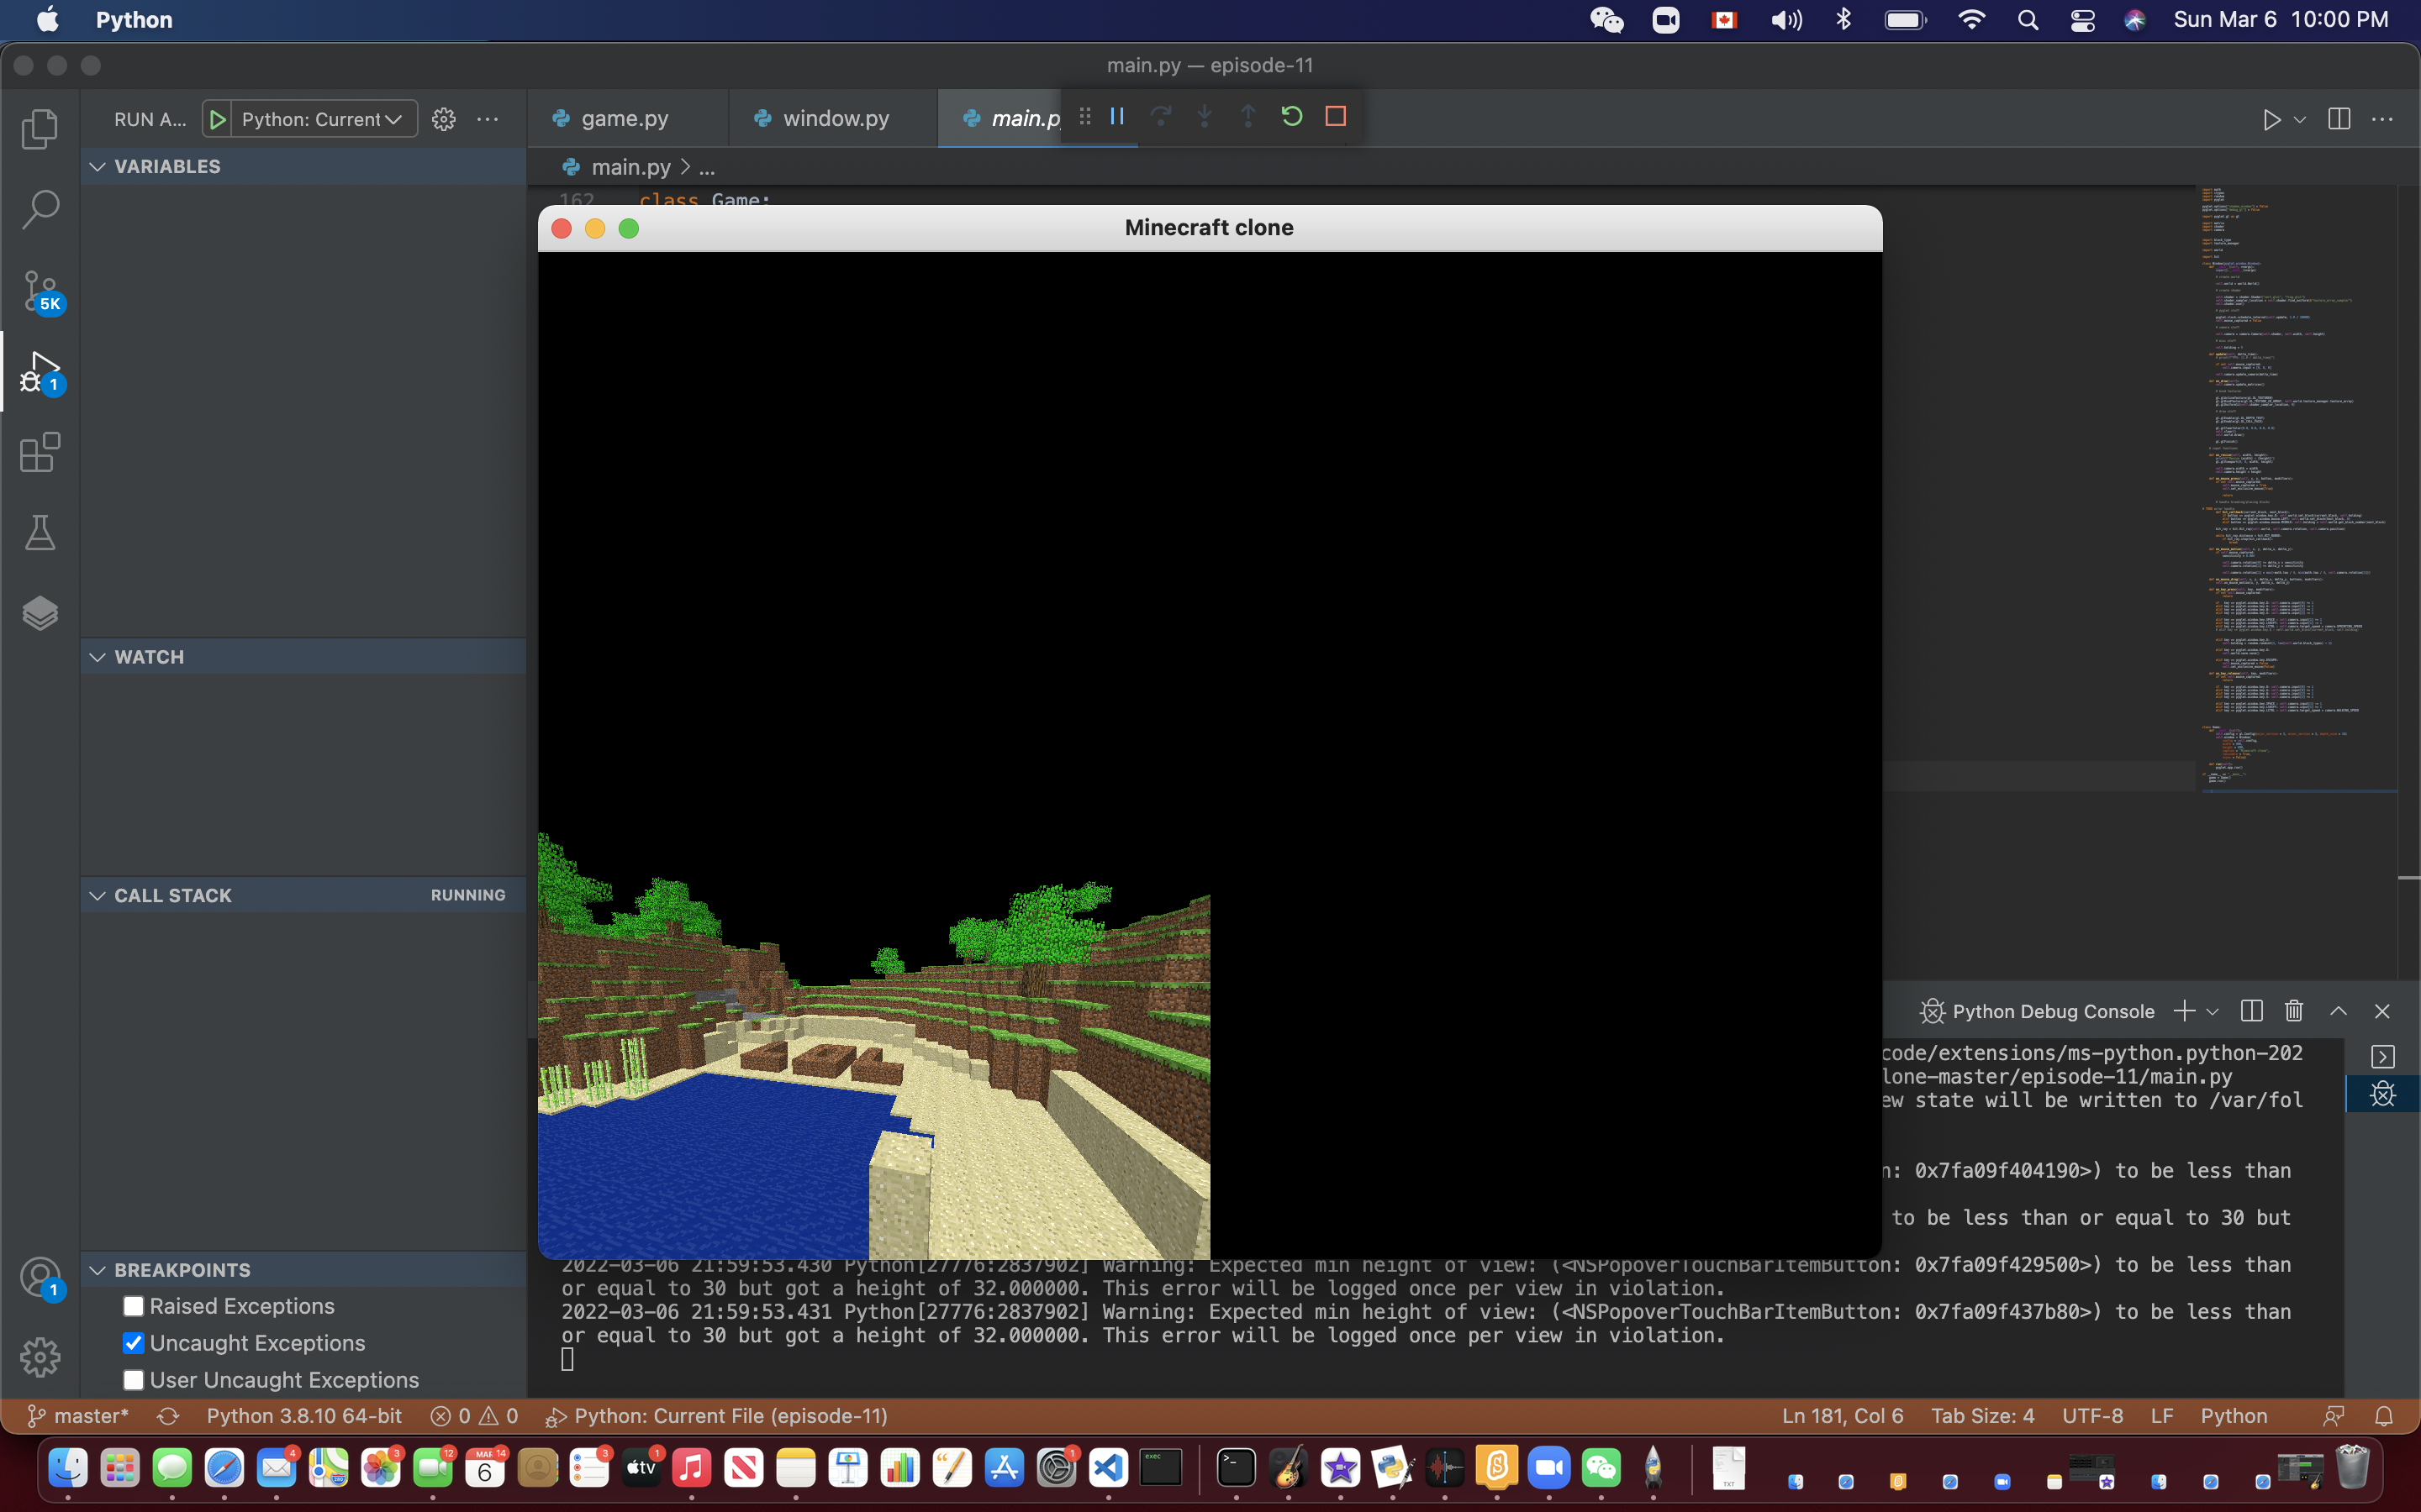
Task: Pause the running debug session
Action: click(1117, 116)
